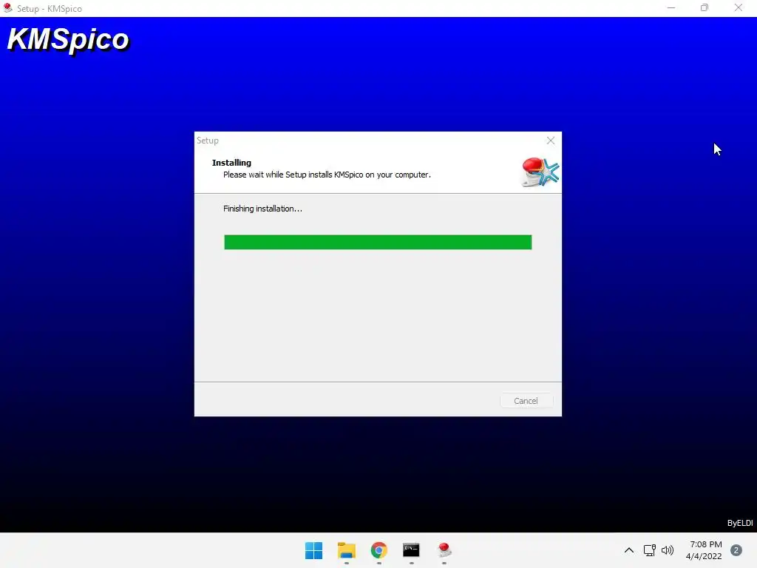Image resolution: width=757 pixels, height=568 pixels.
Task: Click the 'Finishing installation...' status text
Action: click(262, 209)
